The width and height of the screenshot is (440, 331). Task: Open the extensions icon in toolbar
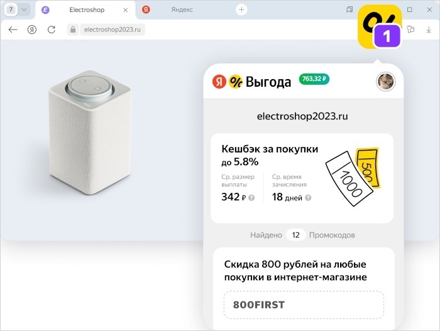pyautogui.click(x=410, y=30)
